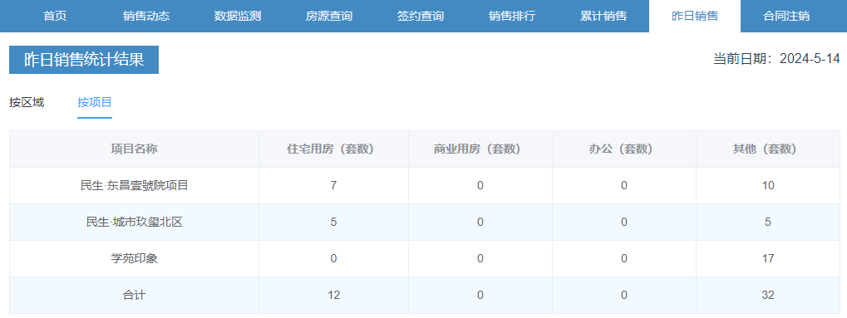Click the 合计 totals row

point(425,296)
